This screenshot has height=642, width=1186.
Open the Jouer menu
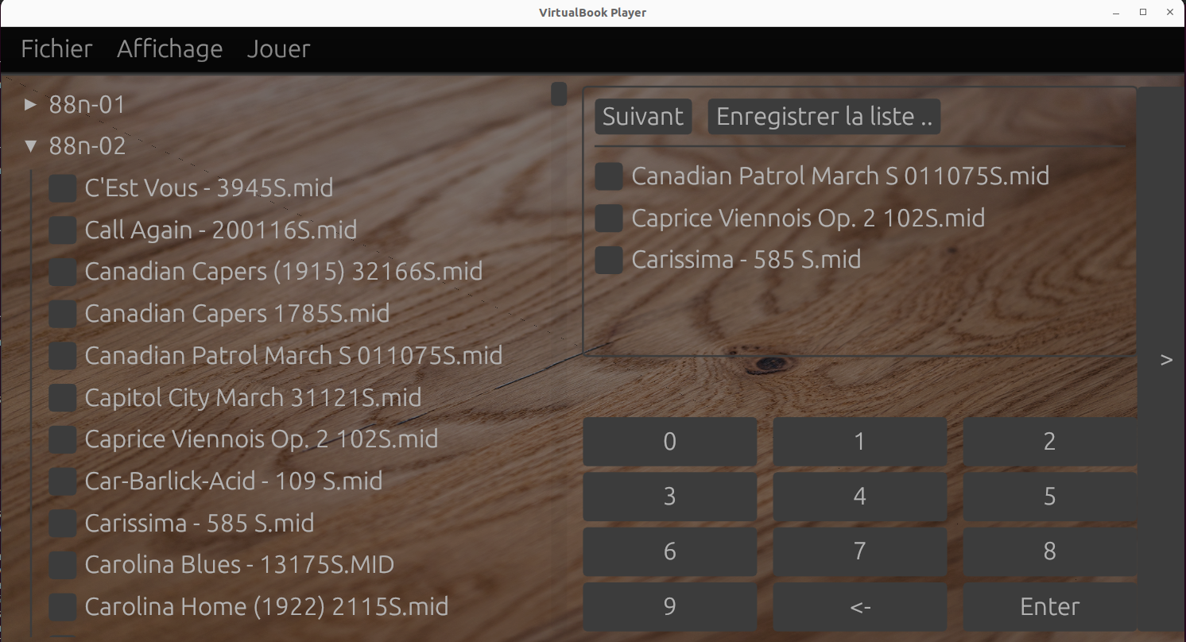pyautogui.click(x=278, y=48)
